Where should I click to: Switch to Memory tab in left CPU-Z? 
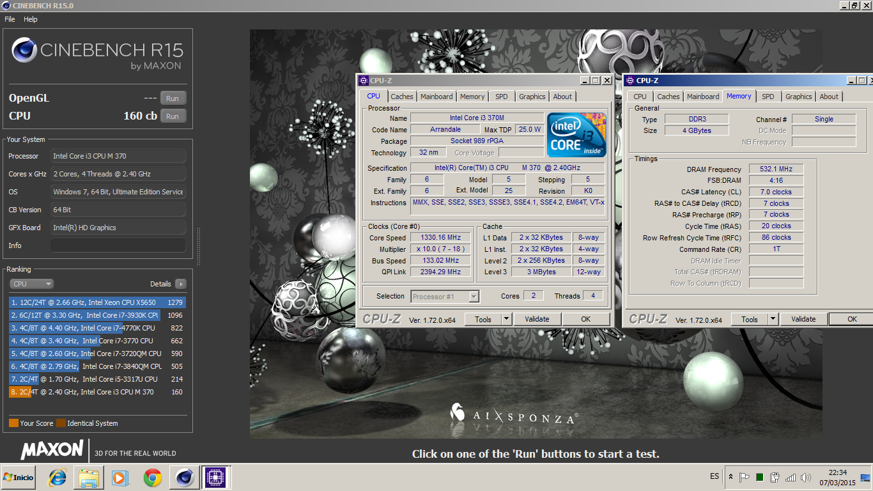472,97
